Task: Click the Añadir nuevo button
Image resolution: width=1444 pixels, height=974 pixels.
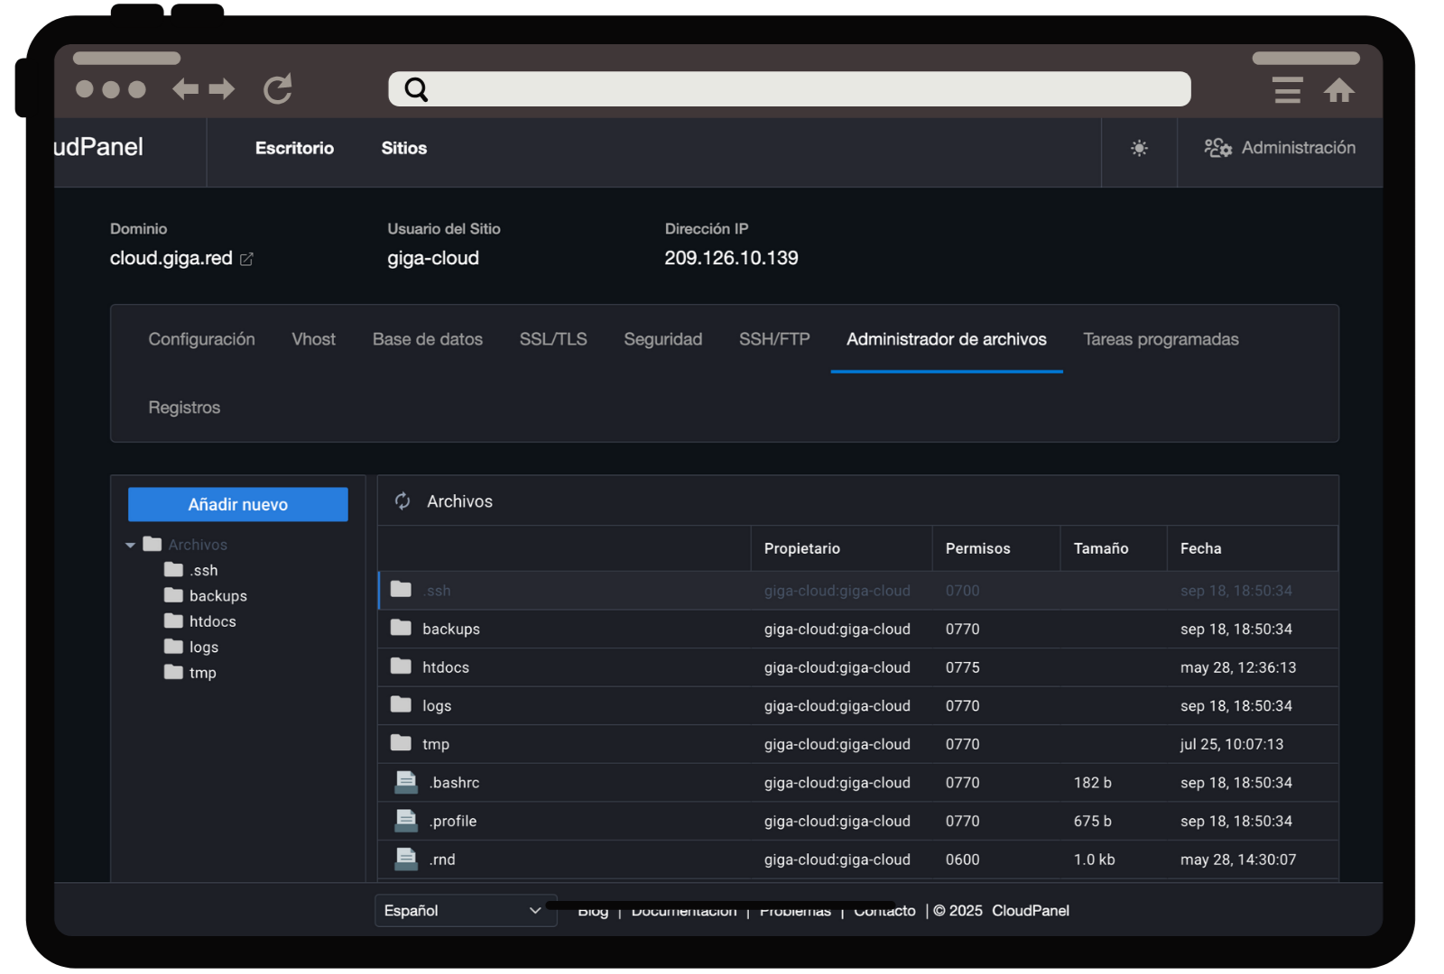Action: (x=238, y=505)
